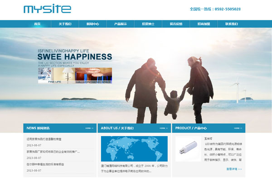Click MORE link in NEWS panel header
This screenshot has width=272, height=181.
click(89, 129)
